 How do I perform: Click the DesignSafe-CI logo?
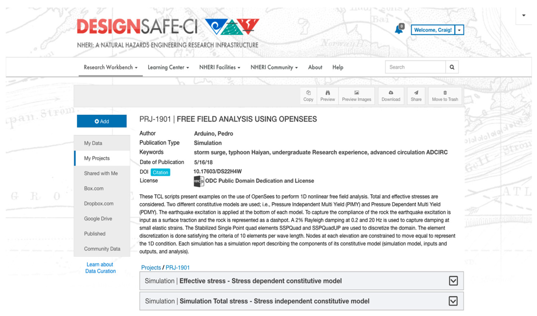click(x=168, y=27)
